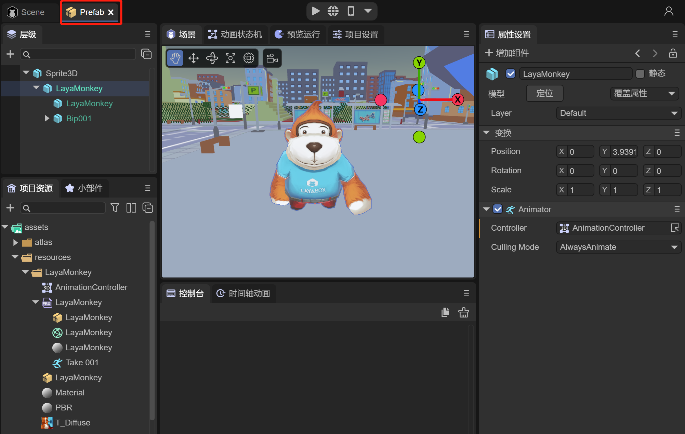This screenshot has width=685, height=434.
Task: Click the Position Y input field
Action: pos(623,152)
